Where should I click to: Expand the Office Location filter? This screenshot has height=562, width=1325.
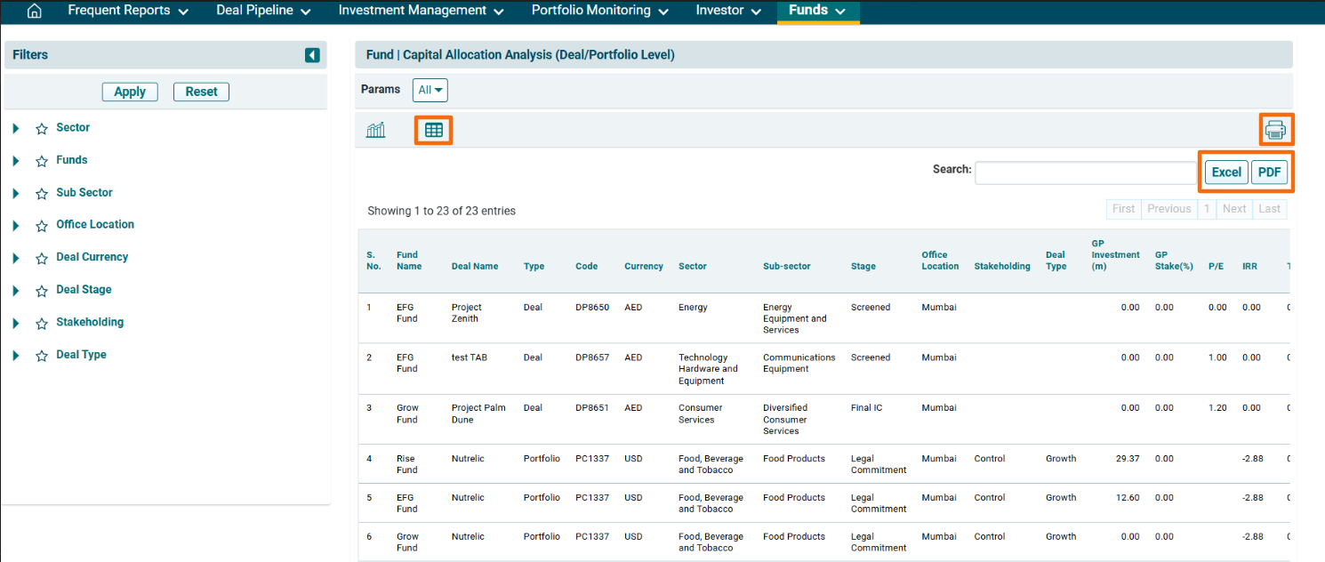click(x=16, y=225)
